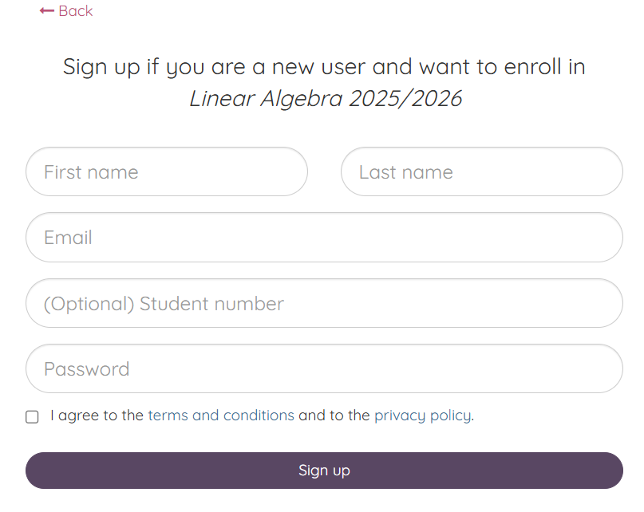
Task: Submit the form via Sign up
Action: click(x=324, y=471)
